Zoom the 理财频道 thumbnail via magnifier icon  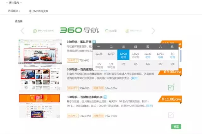58,116
